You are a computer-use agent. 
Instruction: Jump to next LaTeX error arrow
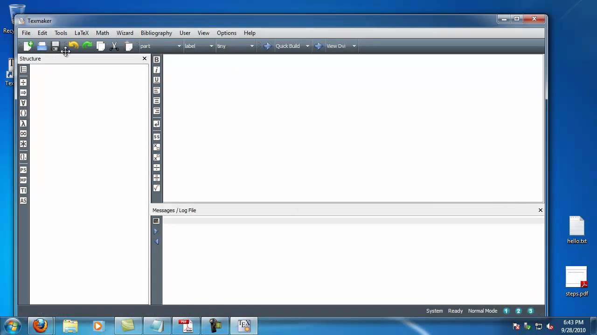156,231
